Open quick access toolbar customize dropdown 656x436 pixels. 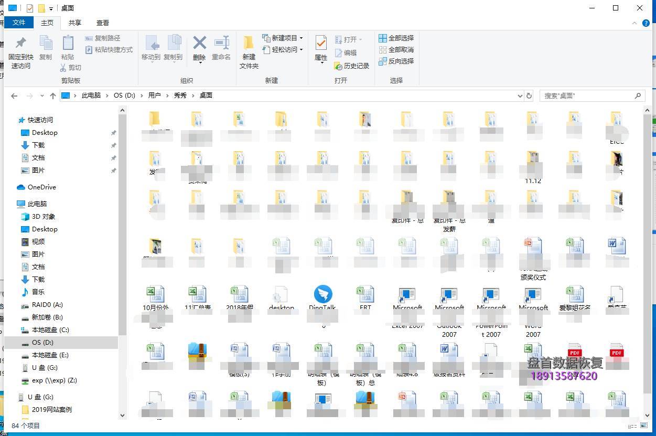(51, 8)
